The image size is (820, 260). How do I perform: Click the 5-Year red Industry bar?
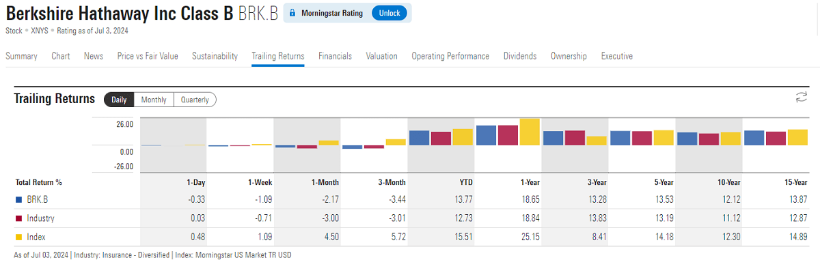point(642,138)
